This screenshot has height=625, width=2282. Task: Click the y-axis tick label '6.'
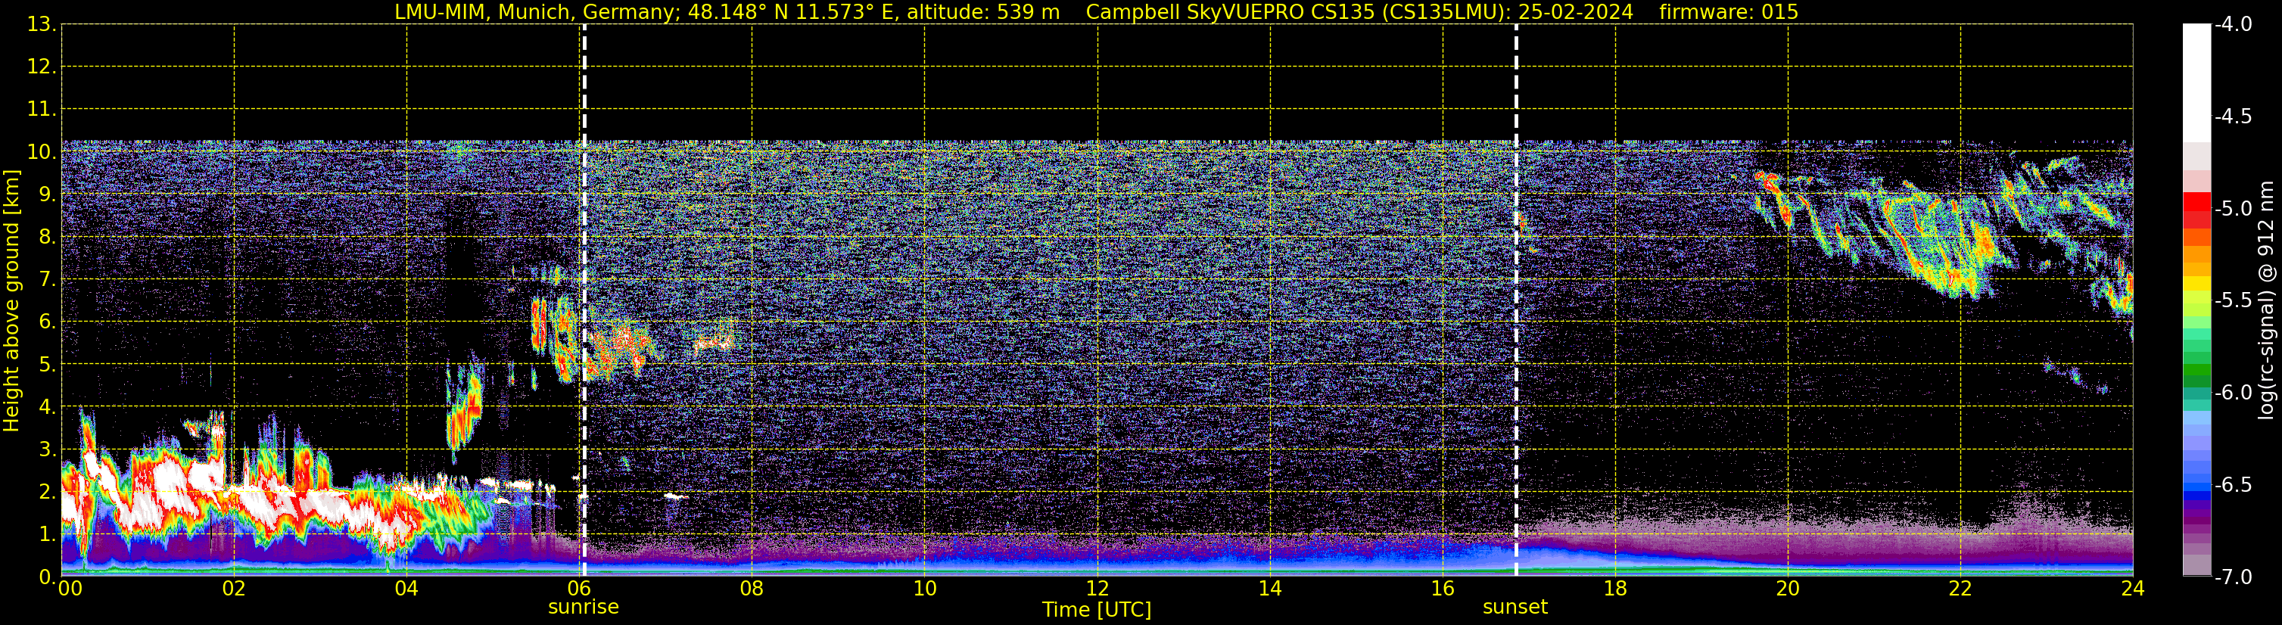coord(47,322)
